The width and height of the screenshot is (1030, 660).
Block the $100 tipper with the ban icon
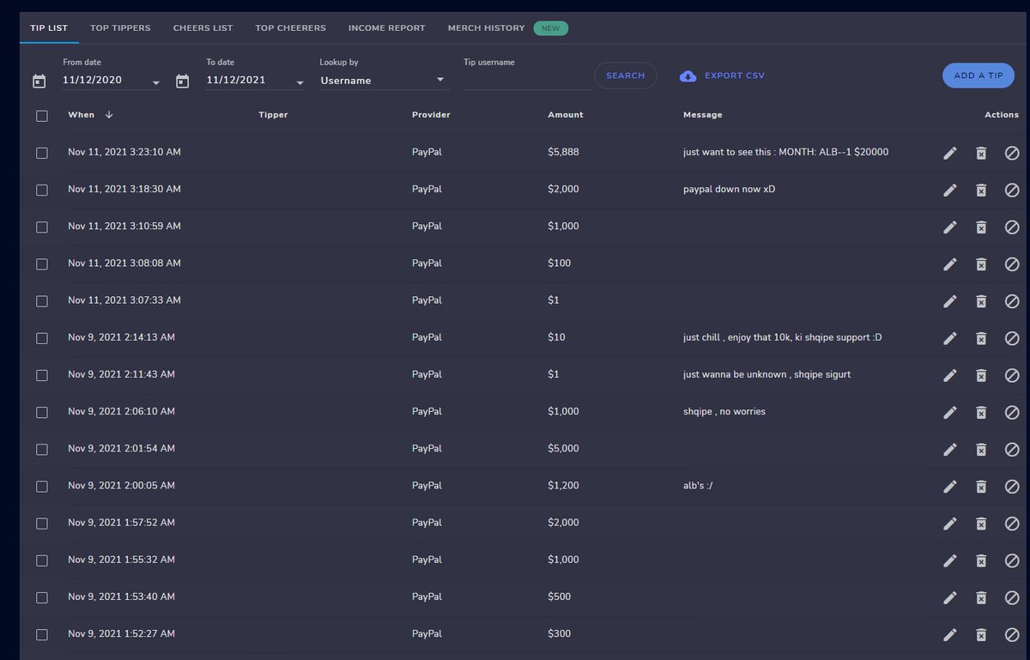pos(1012,263)
